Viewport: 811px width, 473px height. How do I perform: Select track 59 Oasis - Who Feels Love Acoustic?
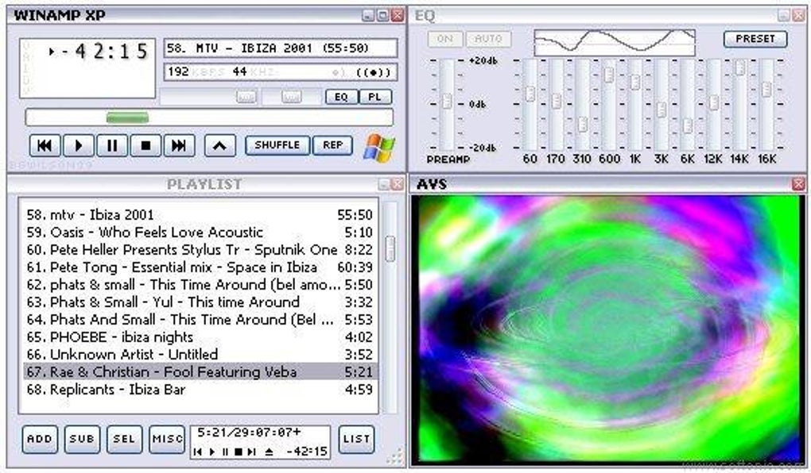(x=200, y=233)
